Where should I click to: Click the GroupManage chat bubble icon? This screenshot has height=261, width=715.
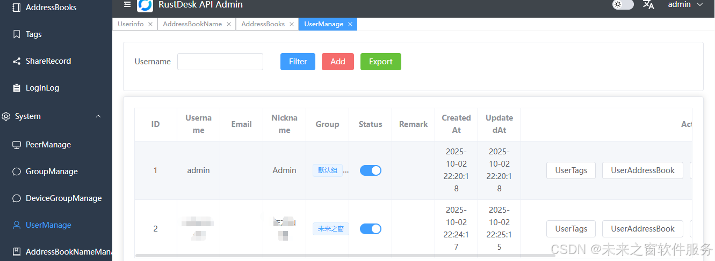[x=17, y=171]
